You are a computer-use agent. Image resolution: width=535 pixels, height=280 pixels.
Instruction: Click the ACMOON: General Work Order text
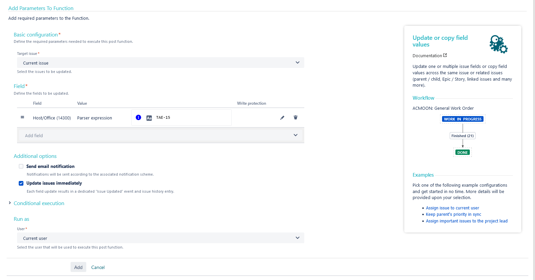click(443, 108)
